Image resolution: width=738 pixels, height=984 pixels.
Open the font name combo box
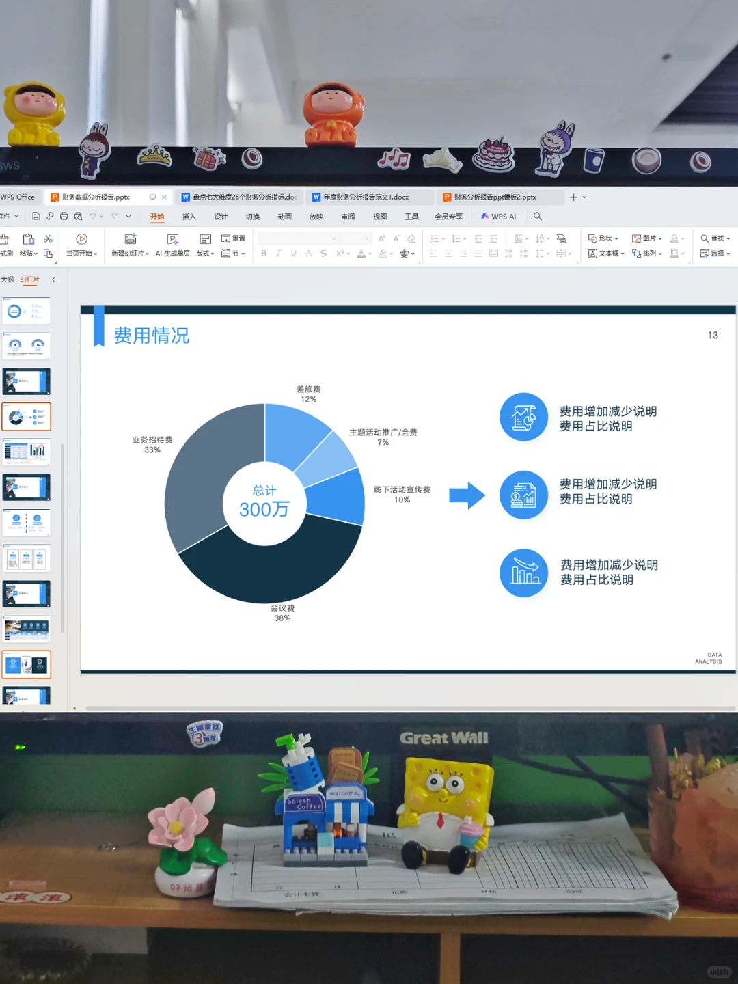298,238
